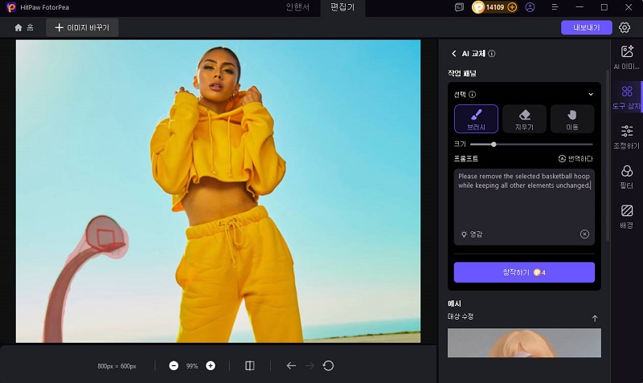Select the Eraser (지우기) tool
This screenshot has width=643, height=383.
click(x=524, y=119)
